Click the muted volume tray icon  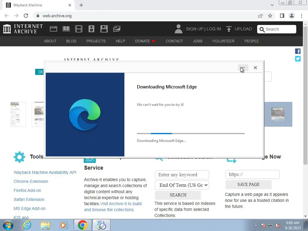[278, 226]
